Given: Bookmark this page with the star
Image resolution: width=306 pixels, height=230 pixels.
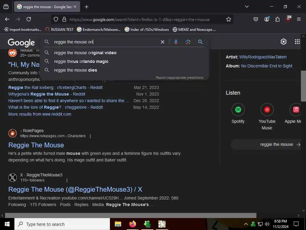Looking at the screenshot, I should click(229, 19).
